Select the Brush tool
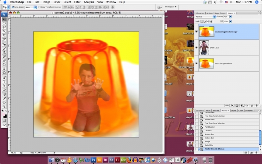The height and width of the screenshot is (164, 262). pyautogui.click(x=4, y=49)
